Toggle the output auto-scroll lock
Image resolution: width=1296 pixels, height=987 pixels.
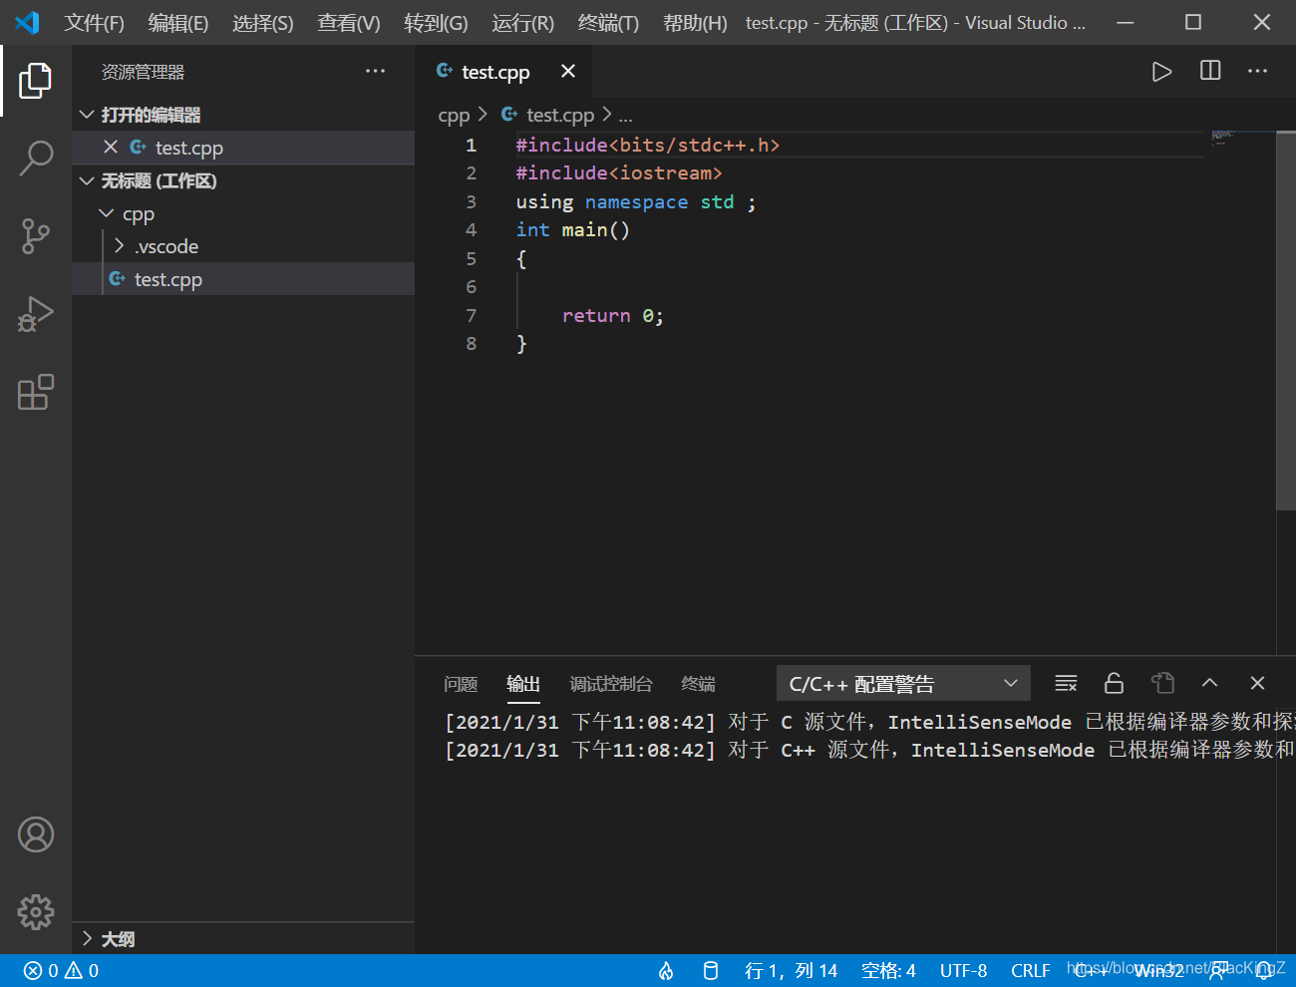(1114, 683)
